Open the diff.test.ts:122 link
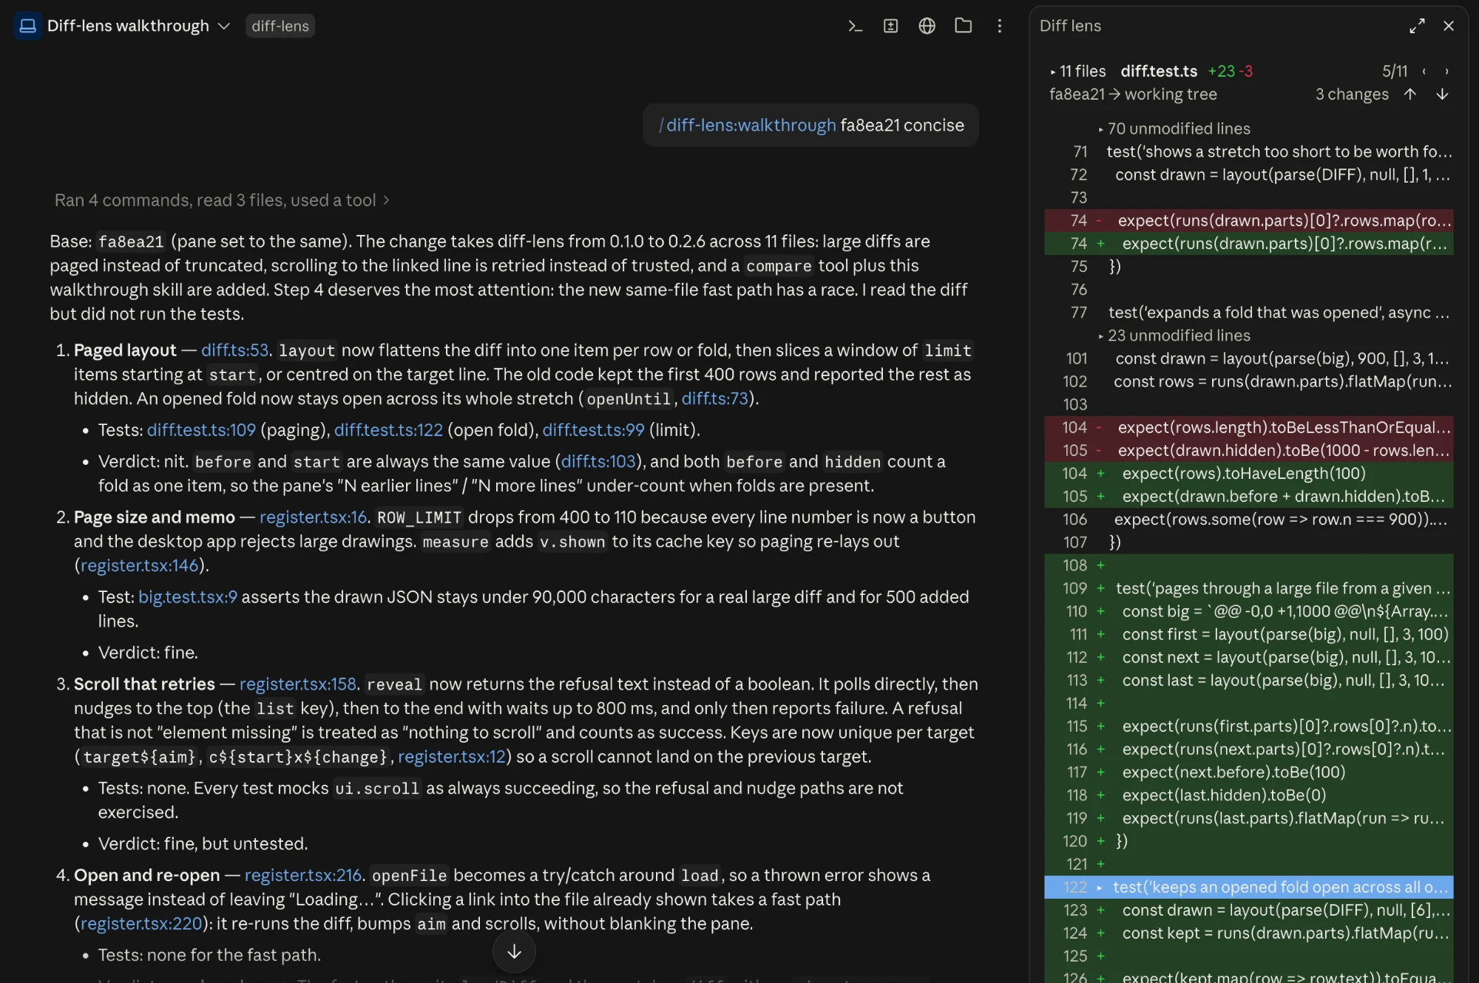 [x=388, y=430]
